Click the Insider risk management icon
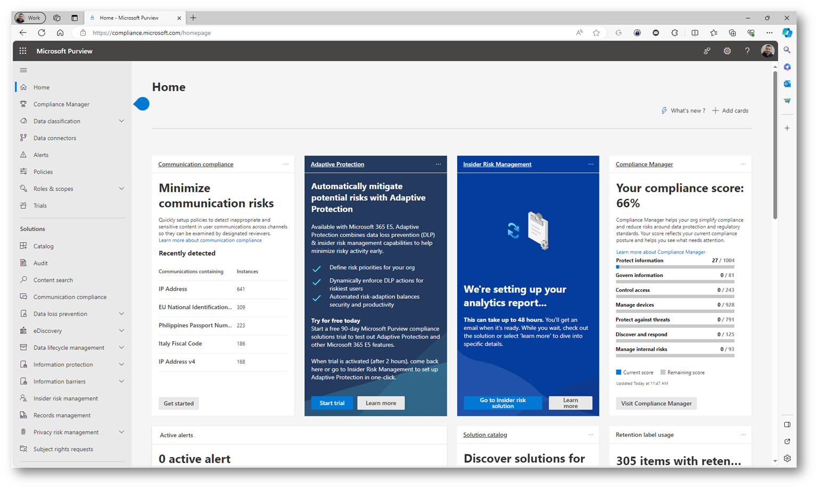Image resolution: width=819 pixels, height=490 pixels. click(23, 398)
